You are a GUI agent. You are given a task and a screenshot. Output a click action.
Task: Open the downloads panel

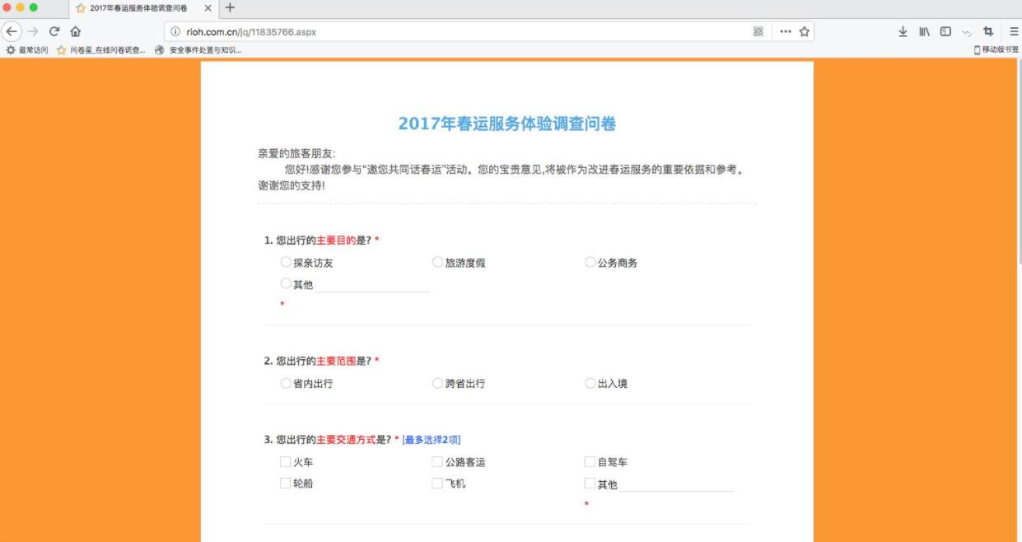point(903,31)
